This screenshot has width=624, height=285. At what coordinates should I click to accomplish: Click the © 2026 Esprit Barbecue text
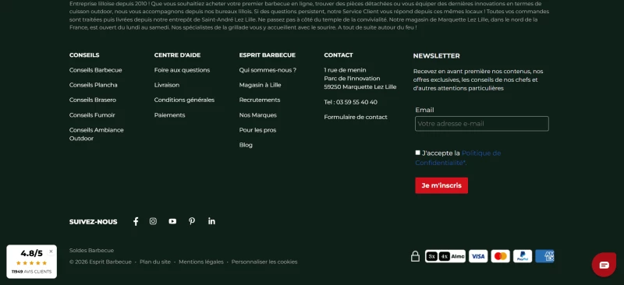pos(101,262)
